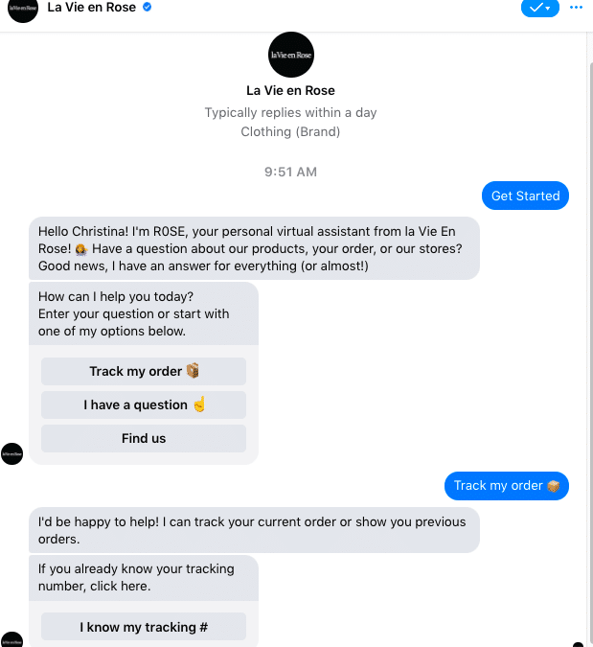Open the three-dots more options menu

tap(576, 7)
